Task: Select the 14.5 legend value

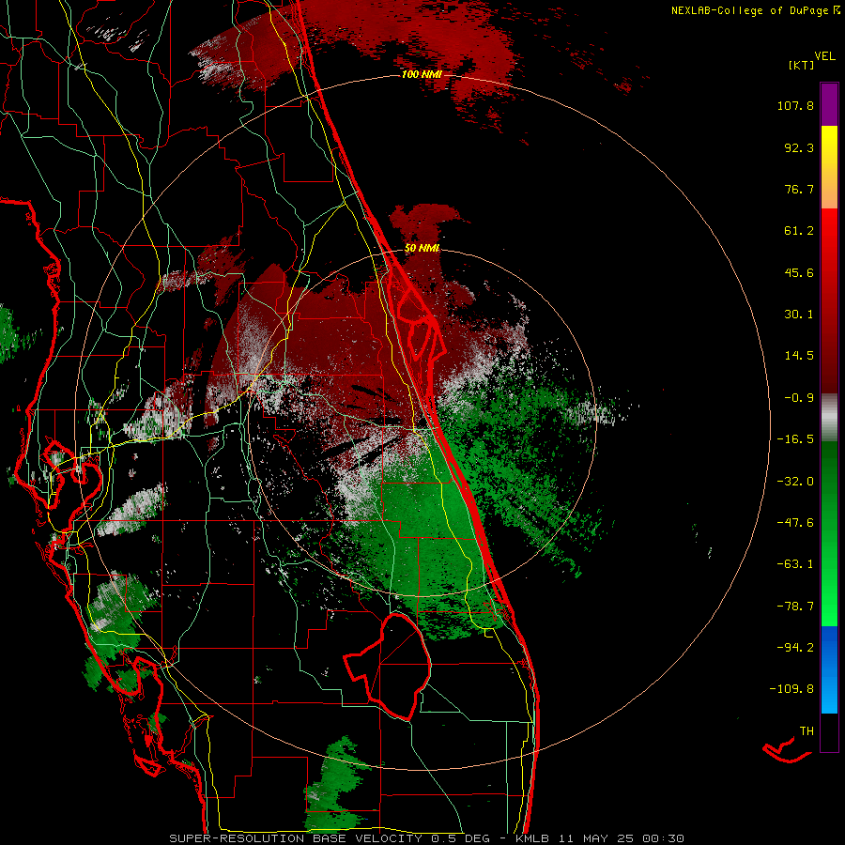Action: pos(799,356)
